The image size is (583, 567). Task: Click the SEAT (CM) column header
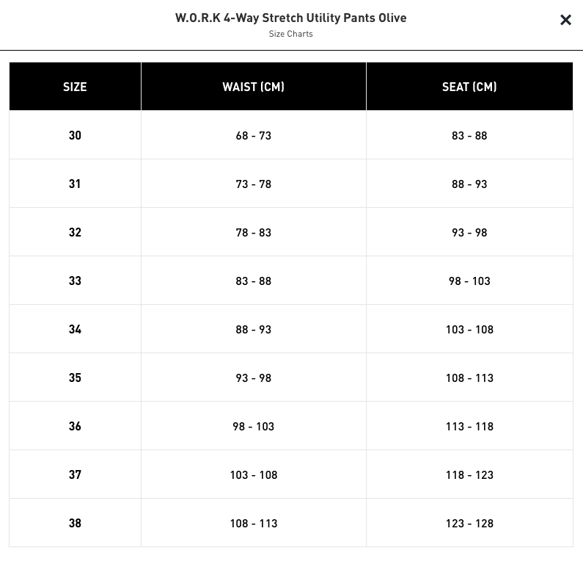pos(469,87)
